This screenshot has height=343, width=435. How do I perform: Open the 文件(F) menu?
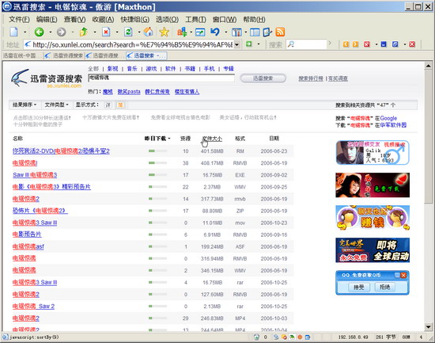tap(19, 20)
